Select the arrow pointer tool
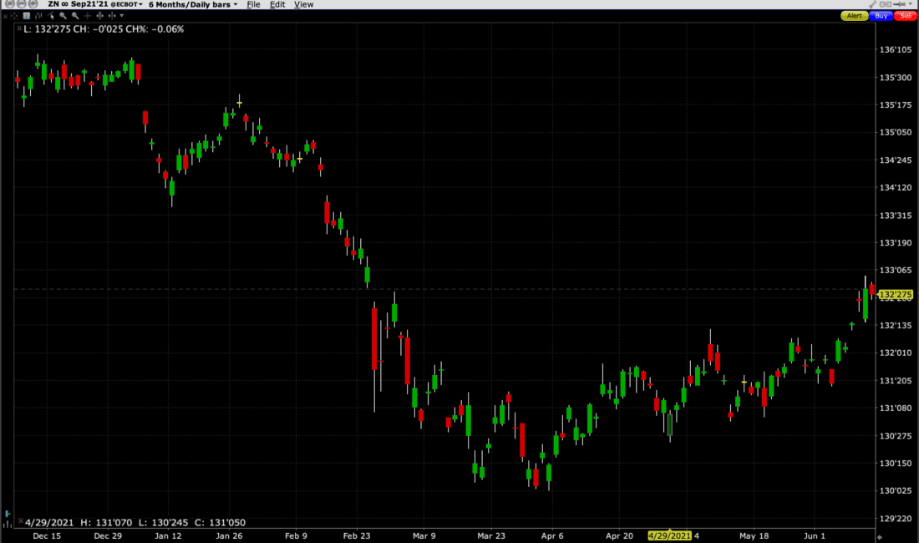 (x=52, y=15)
